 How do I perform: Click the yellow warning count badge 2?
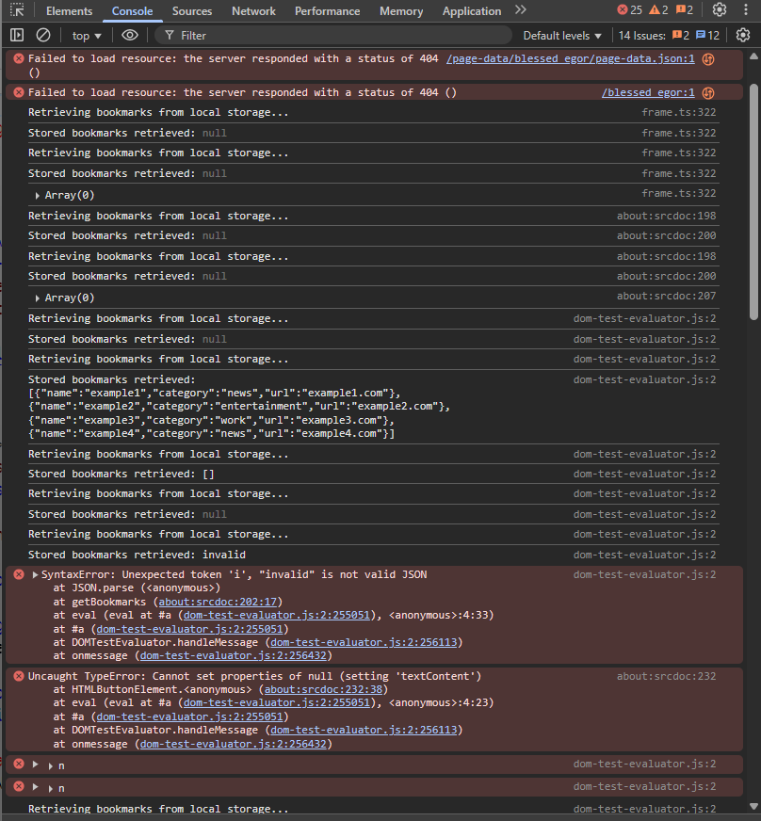(658, 10)
